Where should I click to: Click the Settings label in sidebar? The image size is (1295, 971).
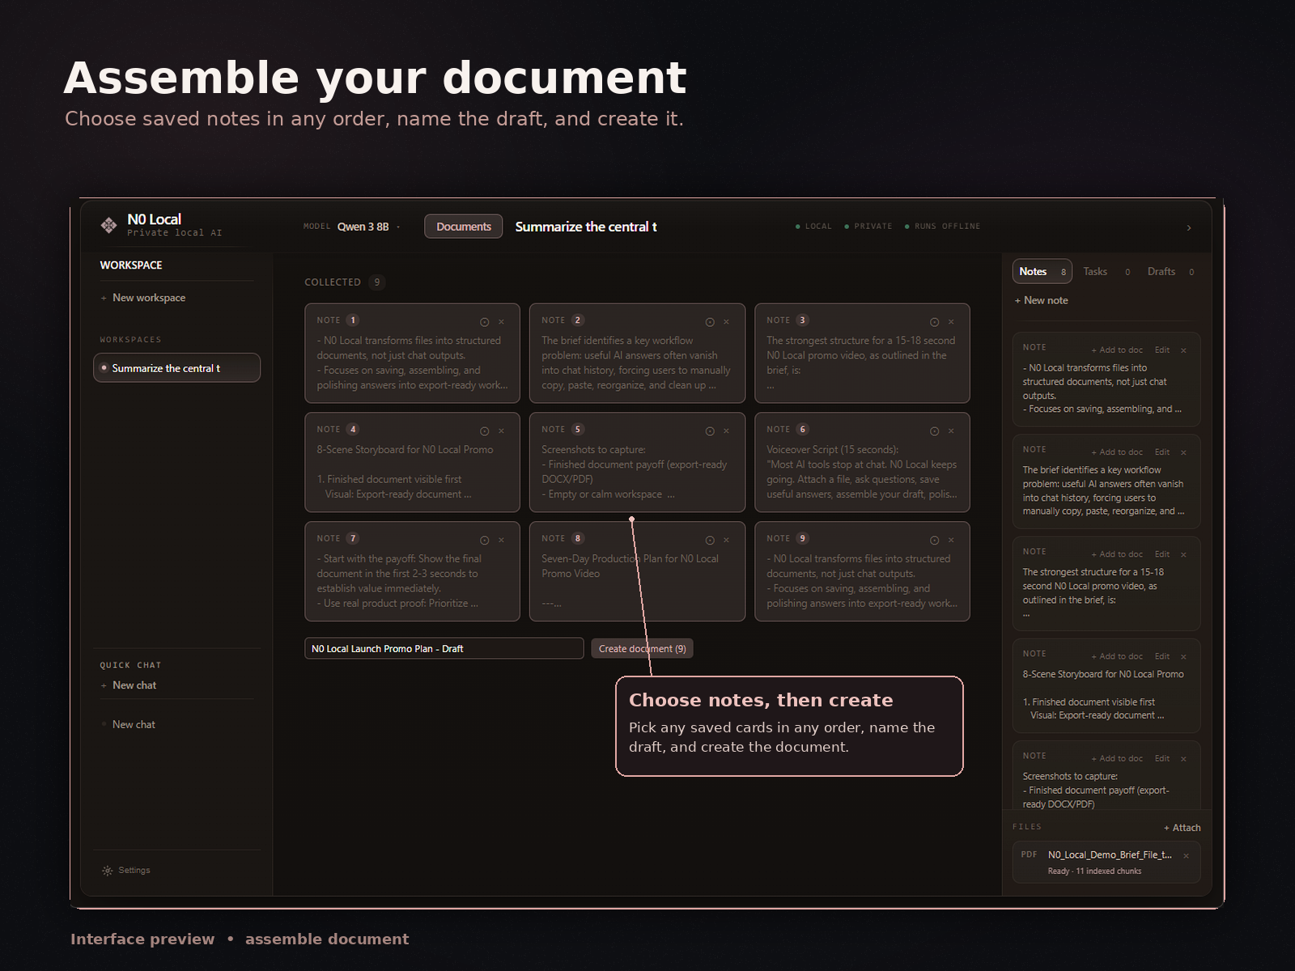tap(134, 871)
